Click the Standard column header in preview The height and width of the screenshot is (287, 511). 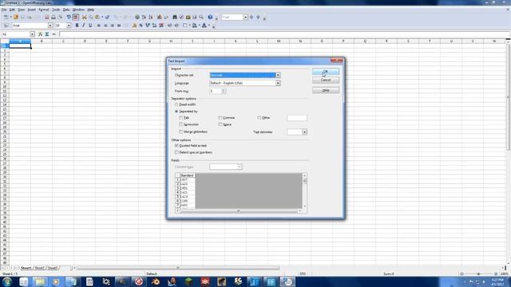(x=187, y=175)
